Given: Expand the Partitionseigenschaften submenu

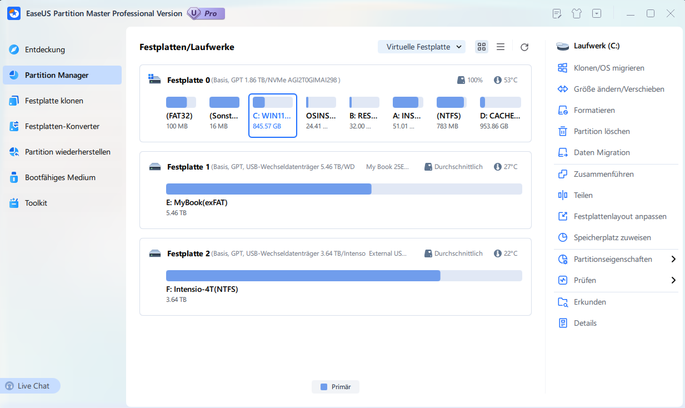Looking at the screenshot, I should click(612, 258).
